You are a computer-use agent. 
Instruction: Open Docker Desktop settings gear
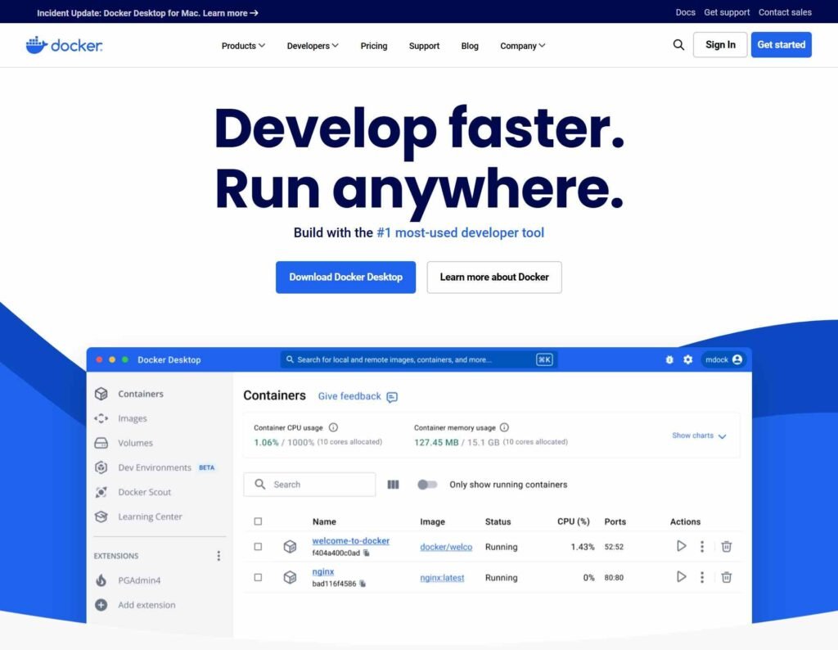687,359
